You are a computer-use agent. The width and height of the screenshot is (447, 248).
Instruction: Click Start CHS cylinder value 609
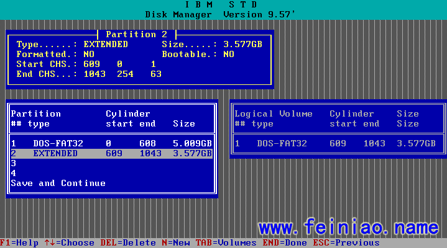click(x=92, y=64)
